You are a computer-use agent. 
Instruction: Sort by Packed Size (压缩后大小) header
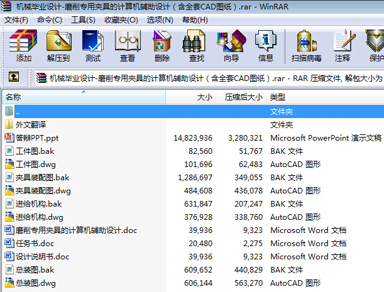(x=241, y=97)
